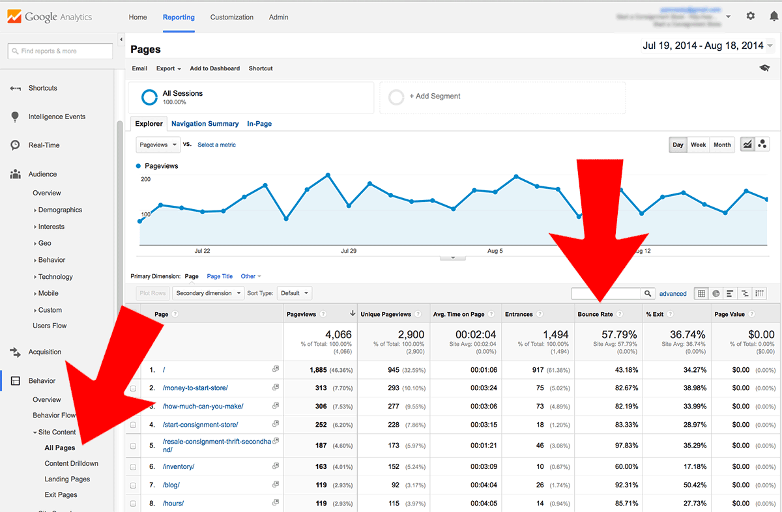Select the data table view icon

[702, 294]
